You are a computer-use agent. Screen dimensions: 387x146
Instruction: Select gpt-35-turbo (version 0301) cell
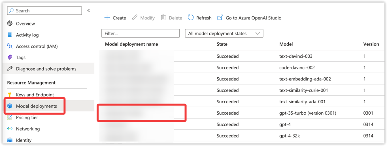tap(308, 113)
